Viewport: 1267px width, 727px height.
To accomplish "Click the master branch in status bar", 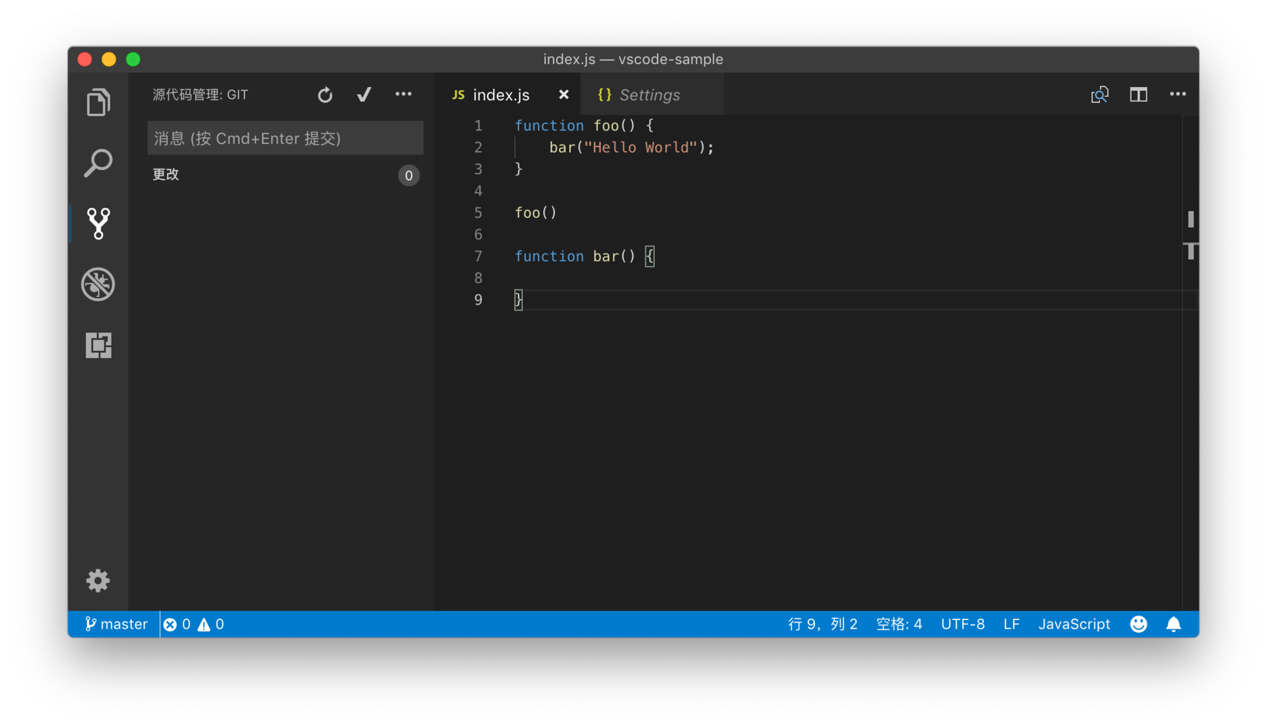I will point(116,624).
